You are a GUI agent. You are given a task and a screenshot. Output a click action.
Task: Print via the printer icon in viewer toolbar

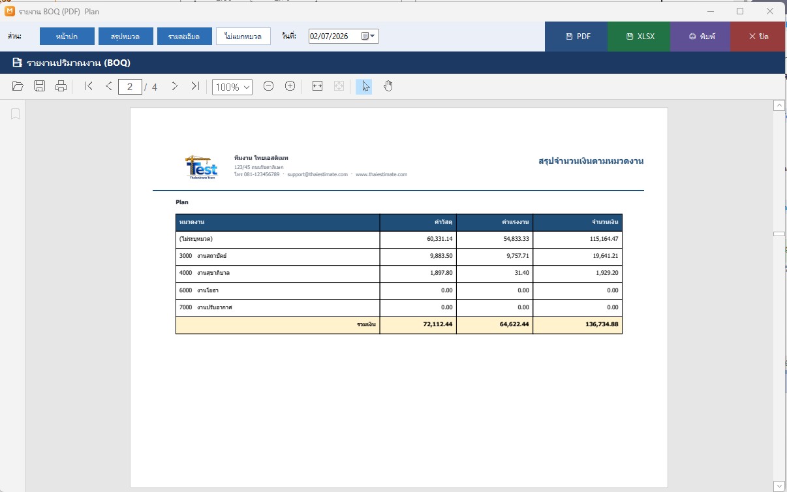tap(61, 86)
